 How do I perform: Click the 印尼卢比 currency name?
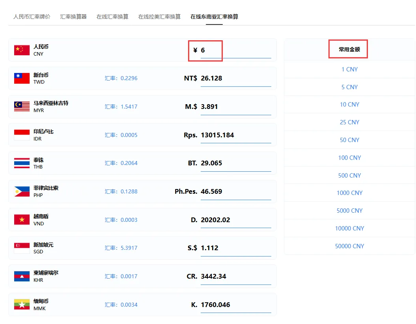tap(43, 131)
